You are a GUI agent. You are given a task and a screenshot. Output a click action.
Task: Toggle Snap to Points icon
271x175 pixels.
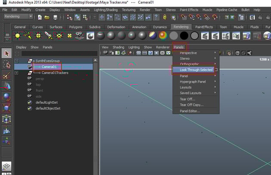pos(199,17)
